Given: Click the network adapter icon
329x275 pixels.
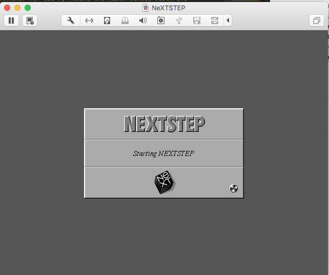Looking at the screenshot, I should pyautogui.click(x=89, y=21).
